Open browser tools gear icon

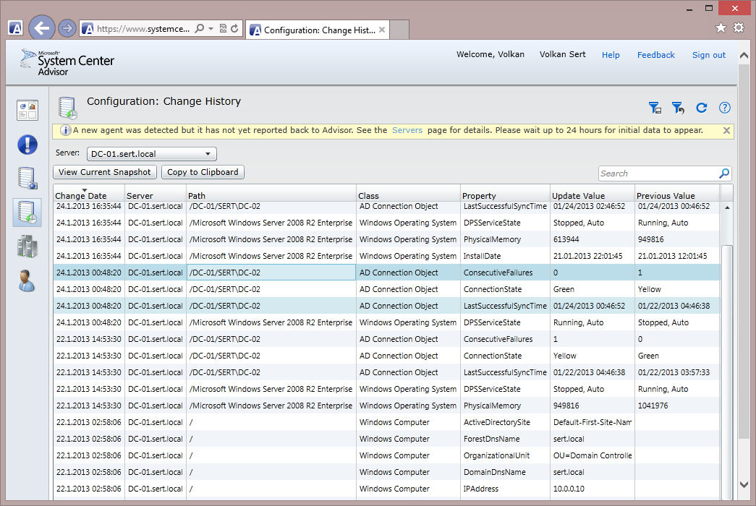(739, 28)
